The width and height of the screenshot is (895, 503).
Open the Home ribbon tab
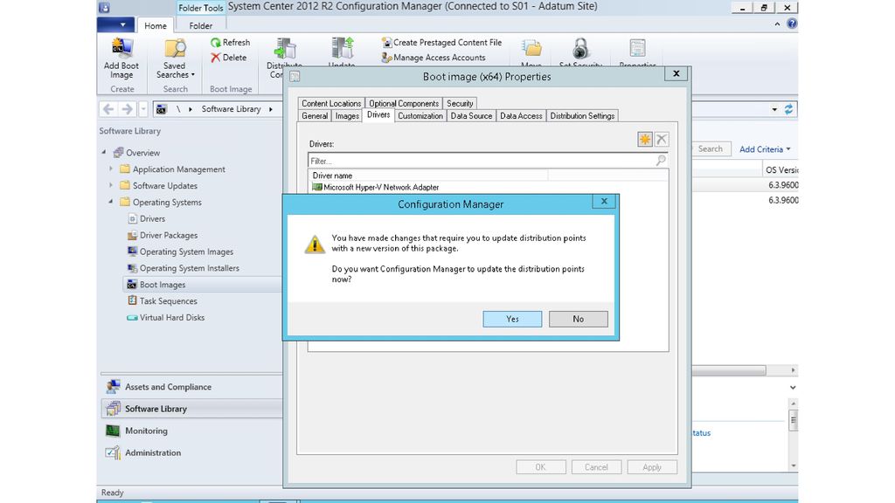click(x=156, y=25)
